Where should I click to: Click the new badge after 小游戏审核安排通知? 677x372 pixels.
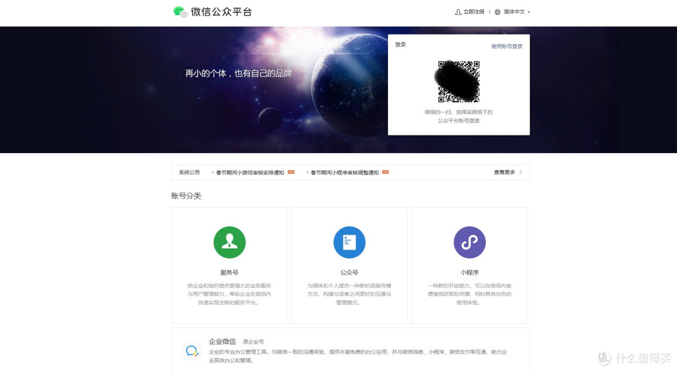291,172
